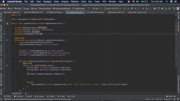Open the AVD Manager icon

click(166, 8)
